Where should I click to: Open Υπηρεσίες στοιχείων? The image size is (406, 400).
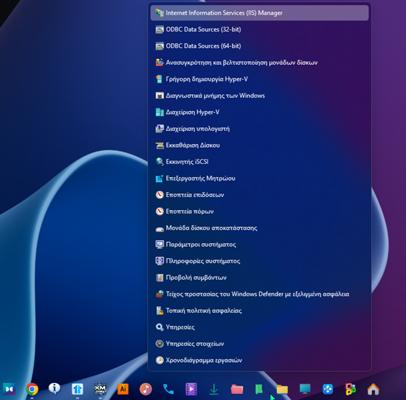point(259,344)
